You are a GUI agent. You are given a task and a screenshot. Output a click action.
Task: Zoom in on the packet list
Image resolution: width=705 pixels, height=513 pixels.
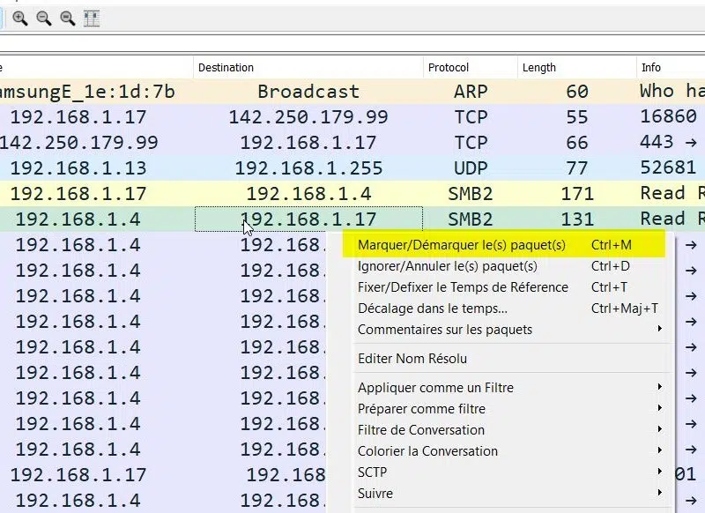[x=19, y=17]
